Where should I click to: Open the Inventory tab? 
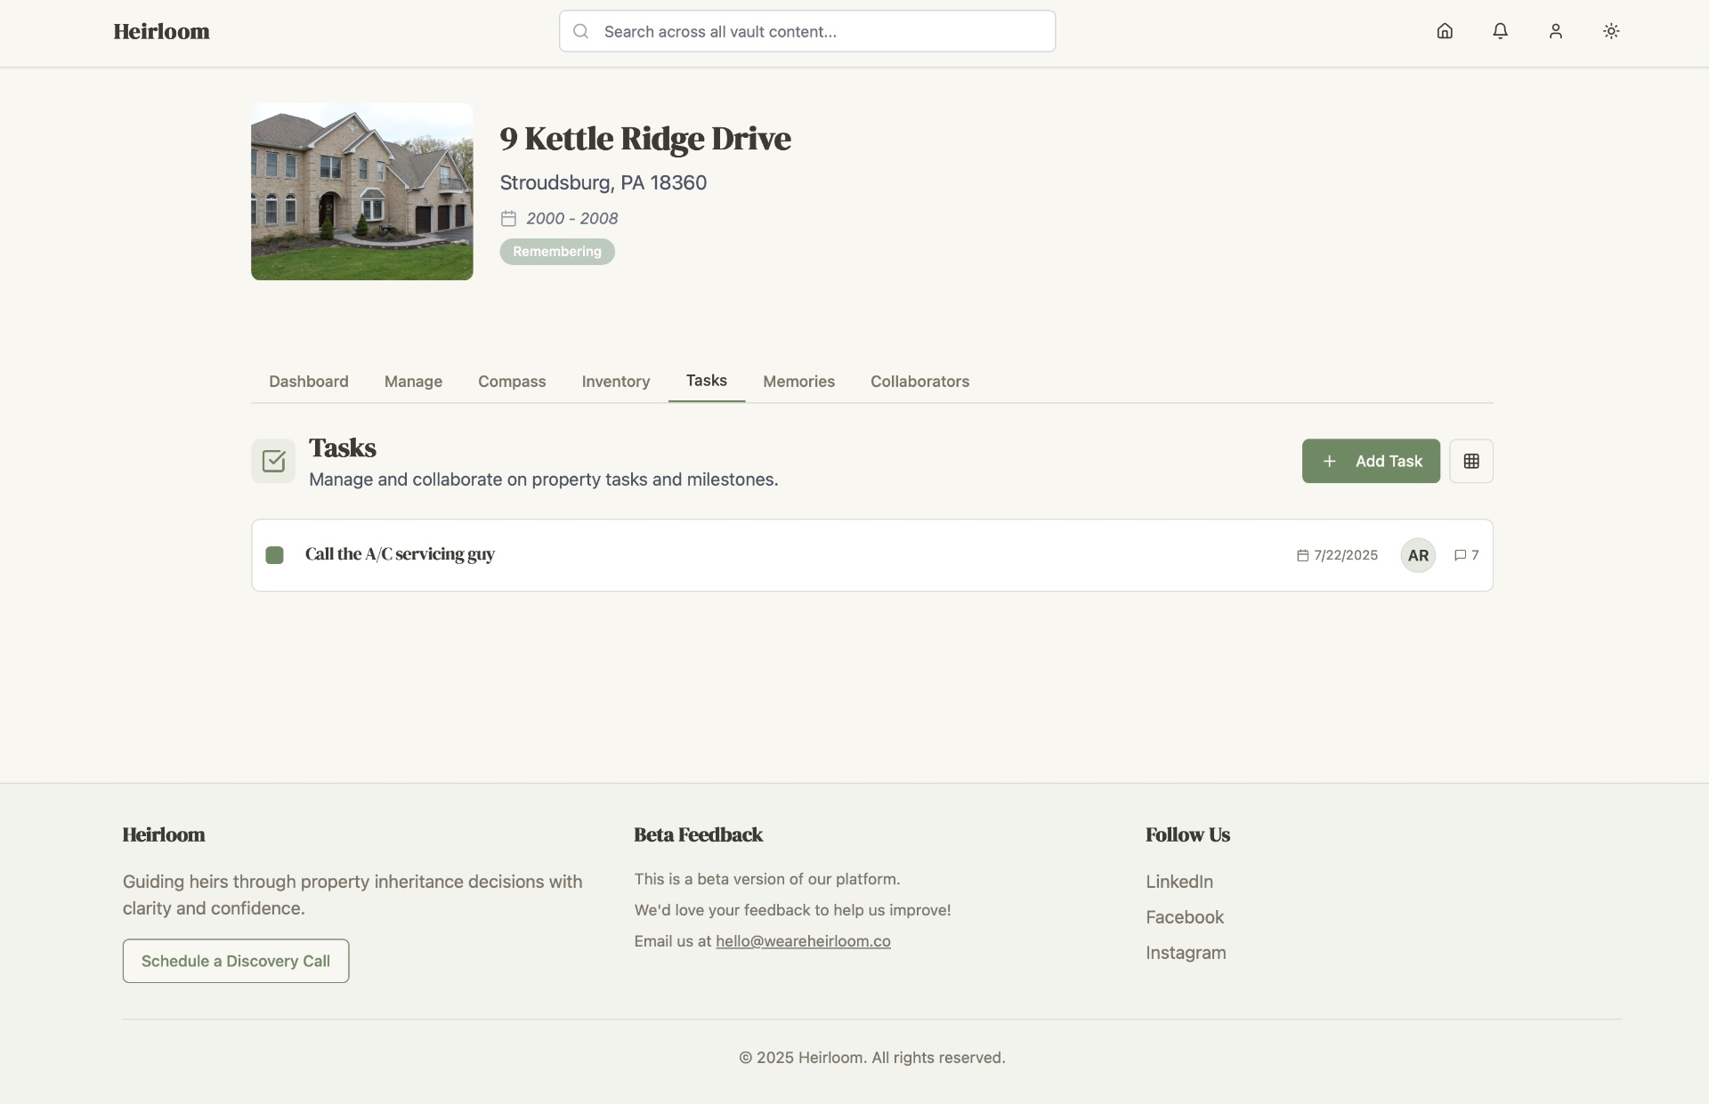[615, 382]
